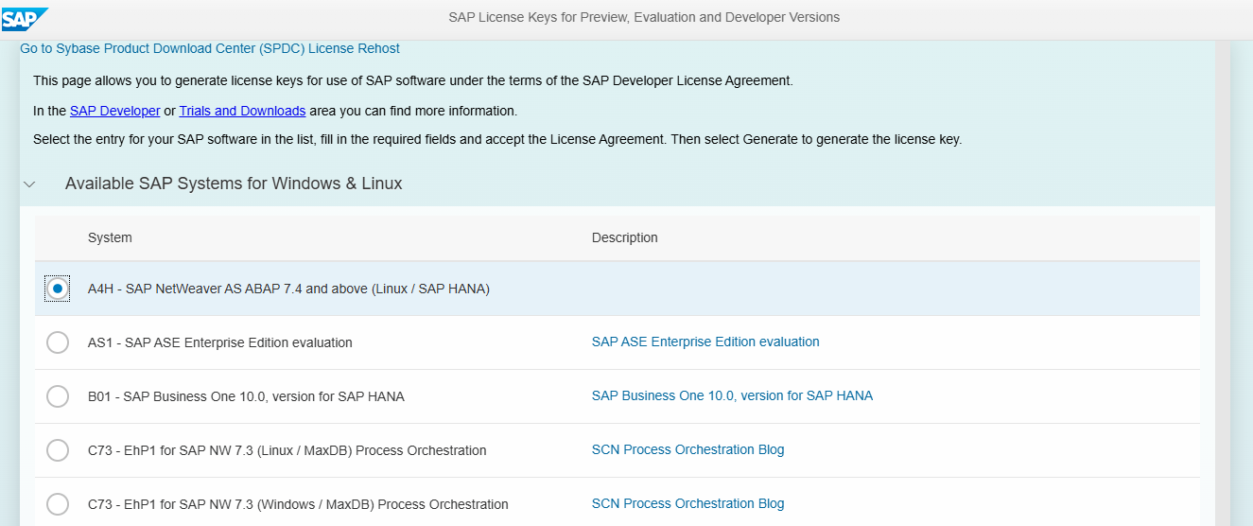Screen dimensions: 1253x526
Task: Select the B01 Business One radio button
Action: point(58,396)
